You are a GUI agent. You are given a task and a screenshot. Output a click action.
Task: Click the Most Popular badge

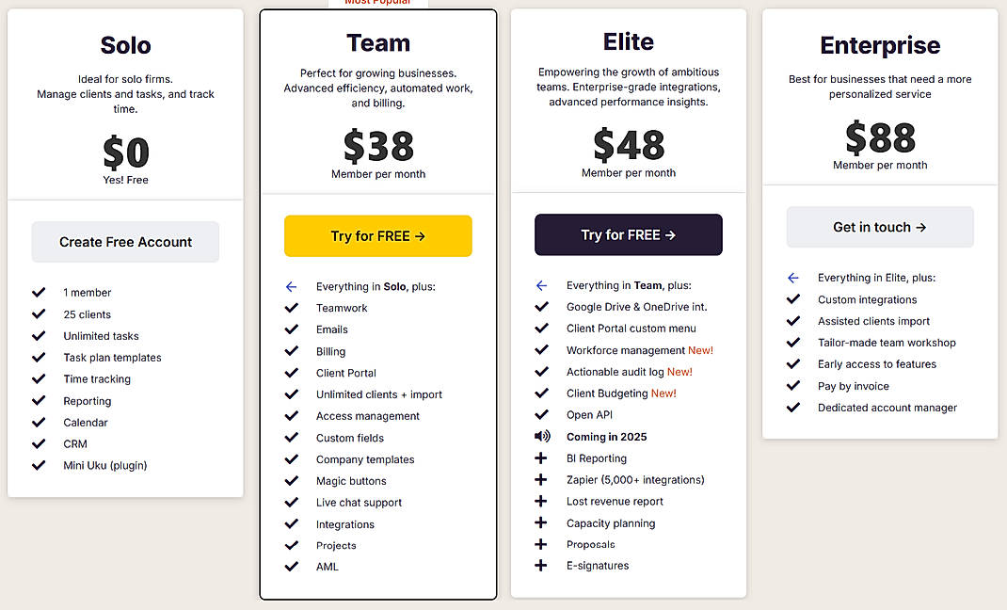click(378, 3)
